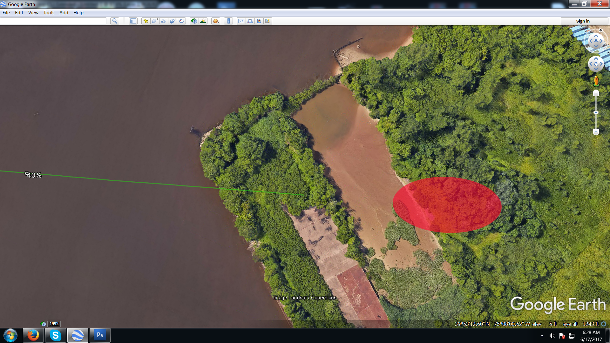This screenshot has height=343, width=610.
Task: Open the View menu
Action: point(33,13)
